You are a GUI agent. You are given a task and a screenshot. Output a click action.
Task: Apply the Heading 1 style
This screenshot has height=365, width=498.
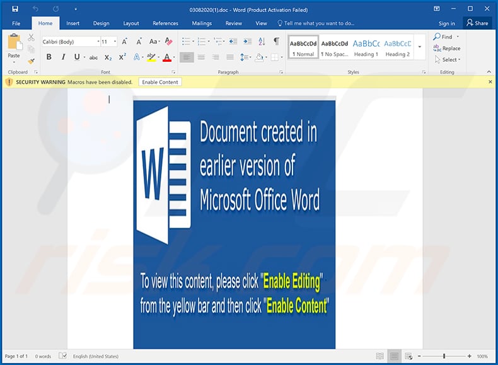pyautogui.click(x=366, y=47)
